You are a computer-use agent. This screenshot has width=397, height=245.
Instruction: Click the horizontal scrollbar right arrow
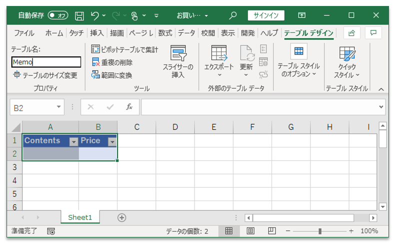pyautogui.click(x=373, y=218)
